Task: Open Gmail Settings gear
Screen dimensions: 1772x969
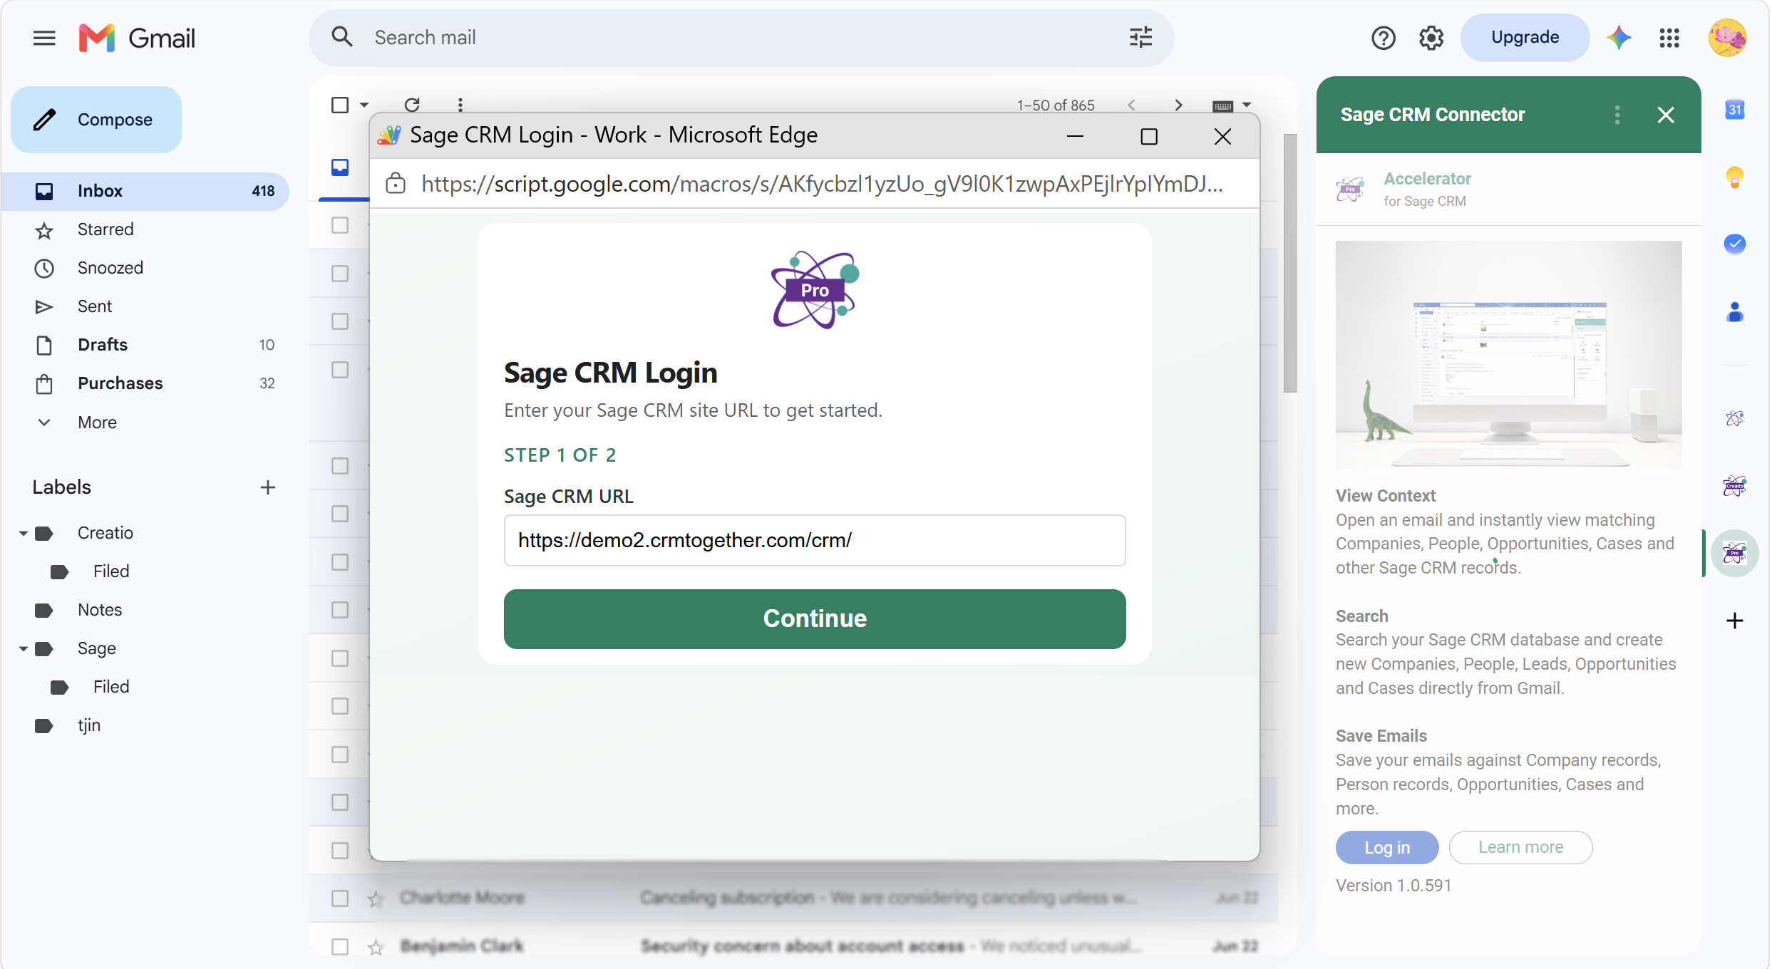Action: coord(1431,38)
